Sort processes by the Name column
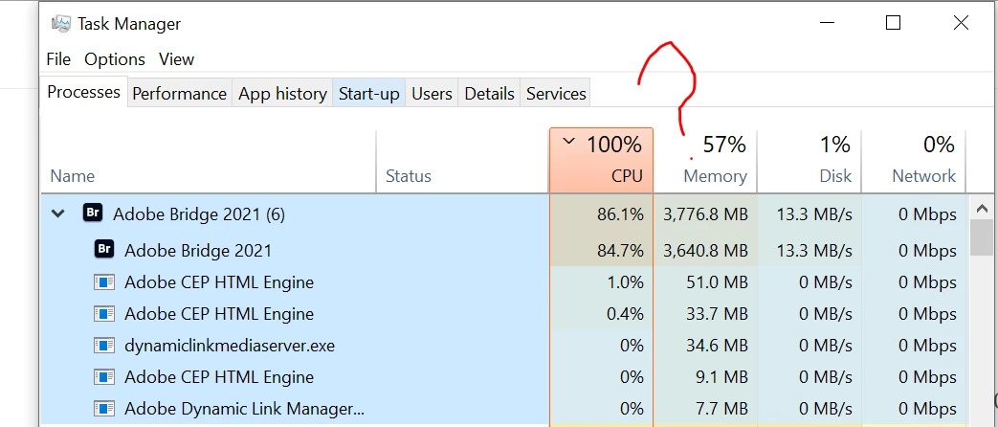 tap(209, 161)
